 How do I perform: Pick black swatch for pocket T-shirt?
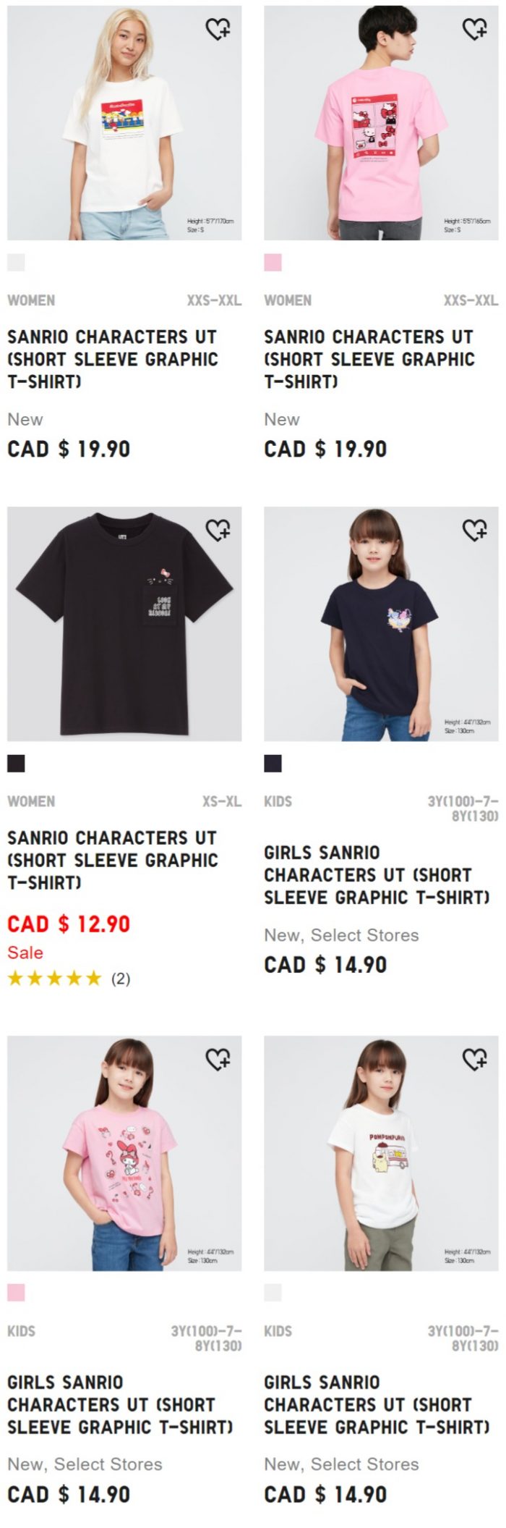point(16,763)
